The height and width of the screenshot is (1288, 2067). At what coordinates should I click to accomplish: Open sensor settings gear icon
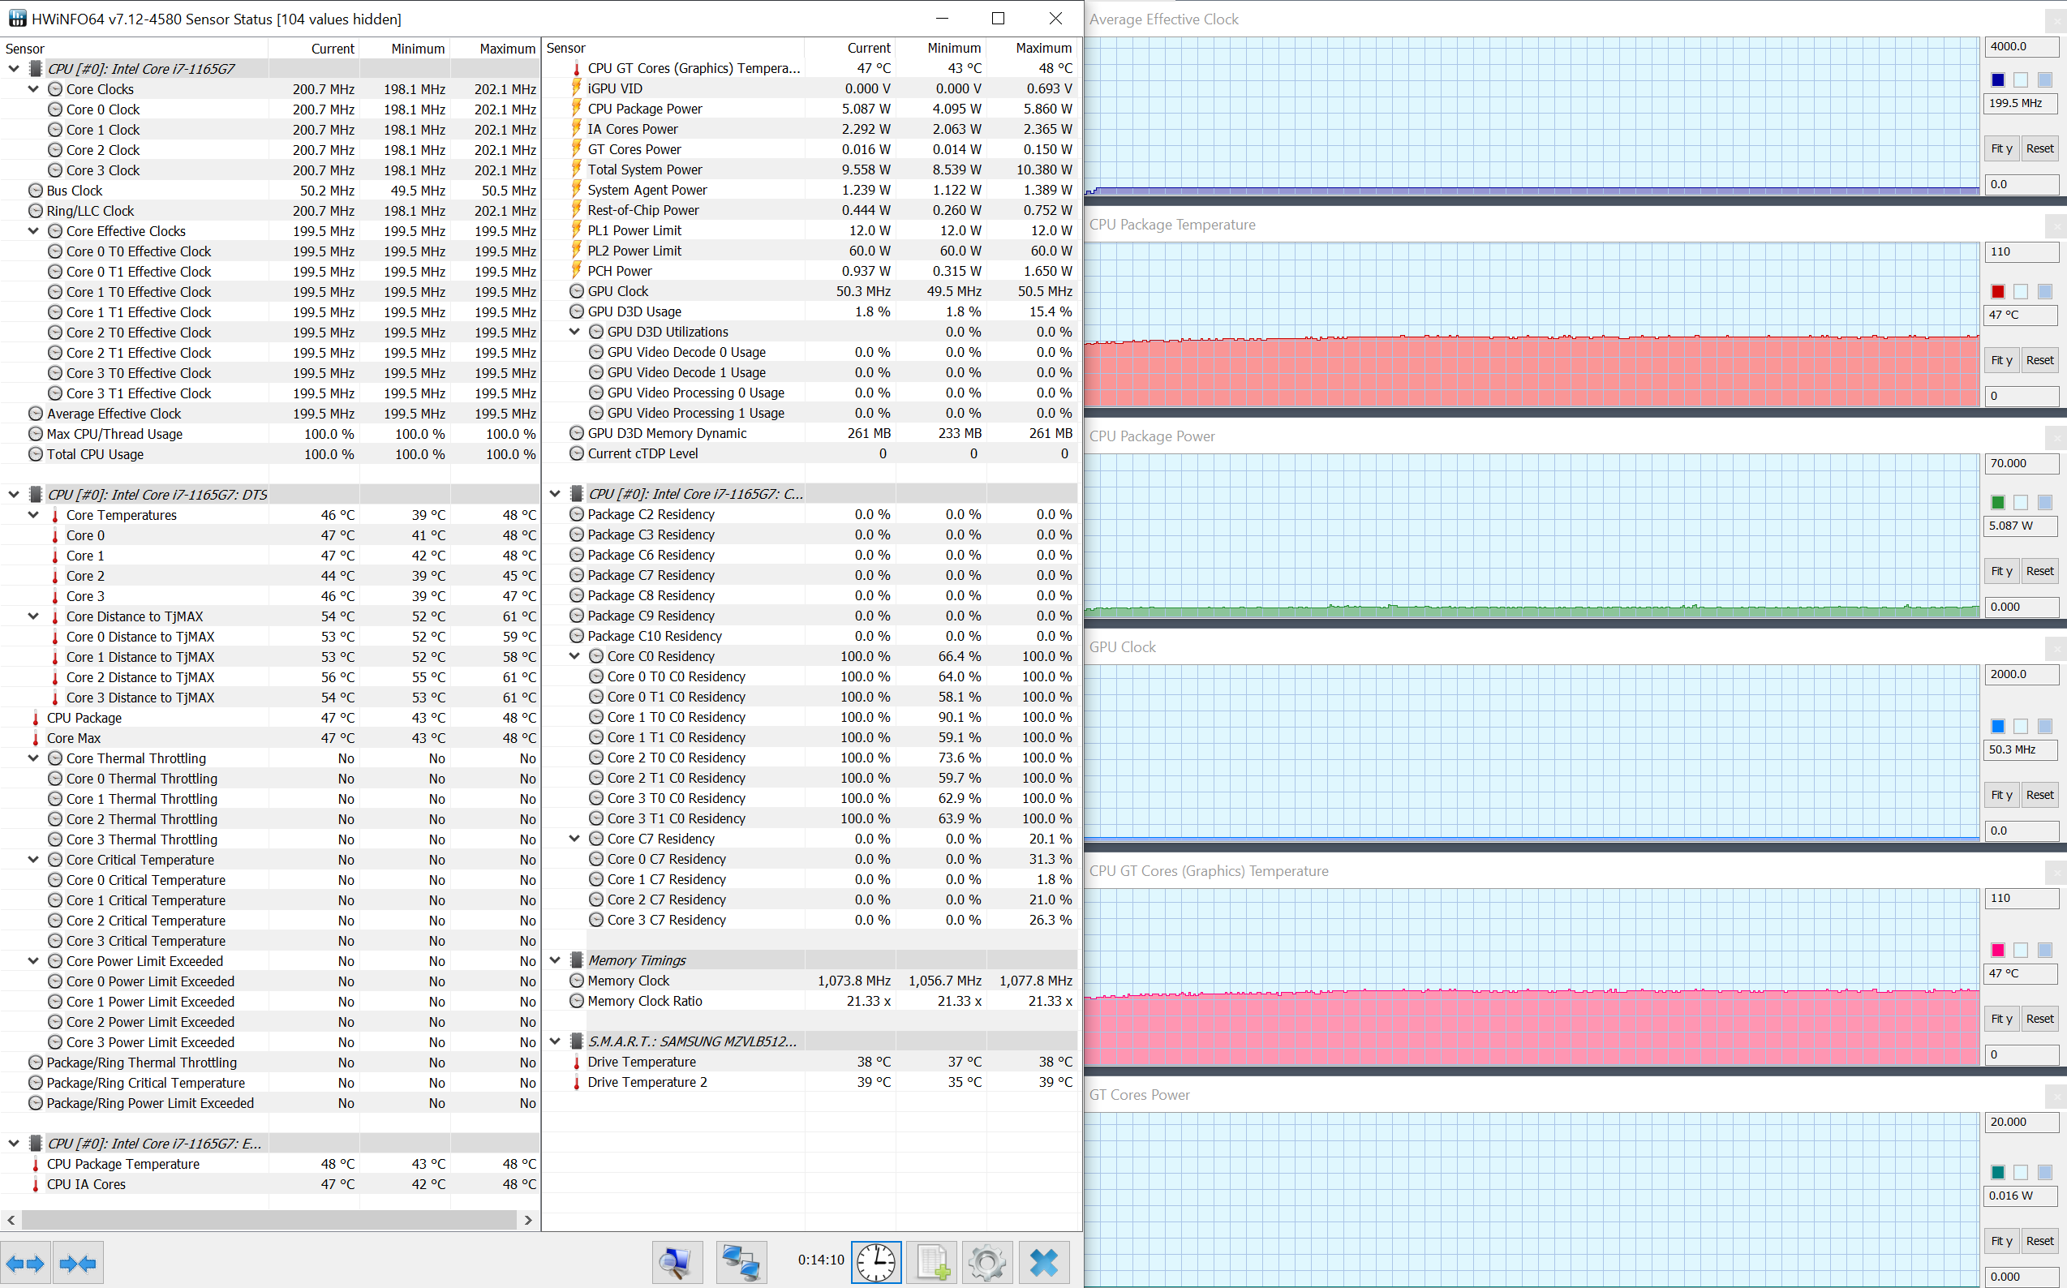pyautogui.click(x=987, y=1262)
